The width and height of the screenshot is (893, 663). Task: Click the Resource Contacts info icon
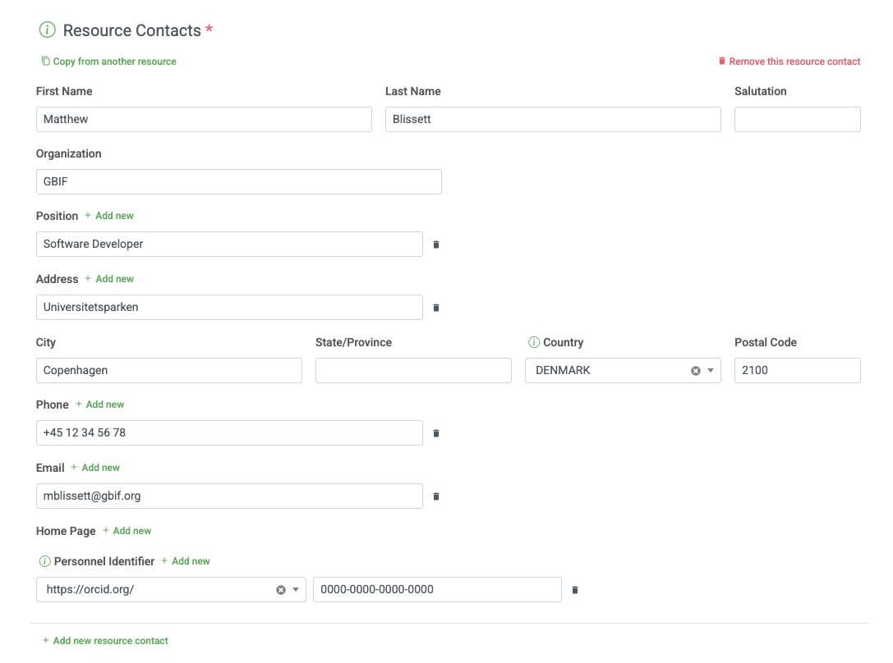click(48, 30)
